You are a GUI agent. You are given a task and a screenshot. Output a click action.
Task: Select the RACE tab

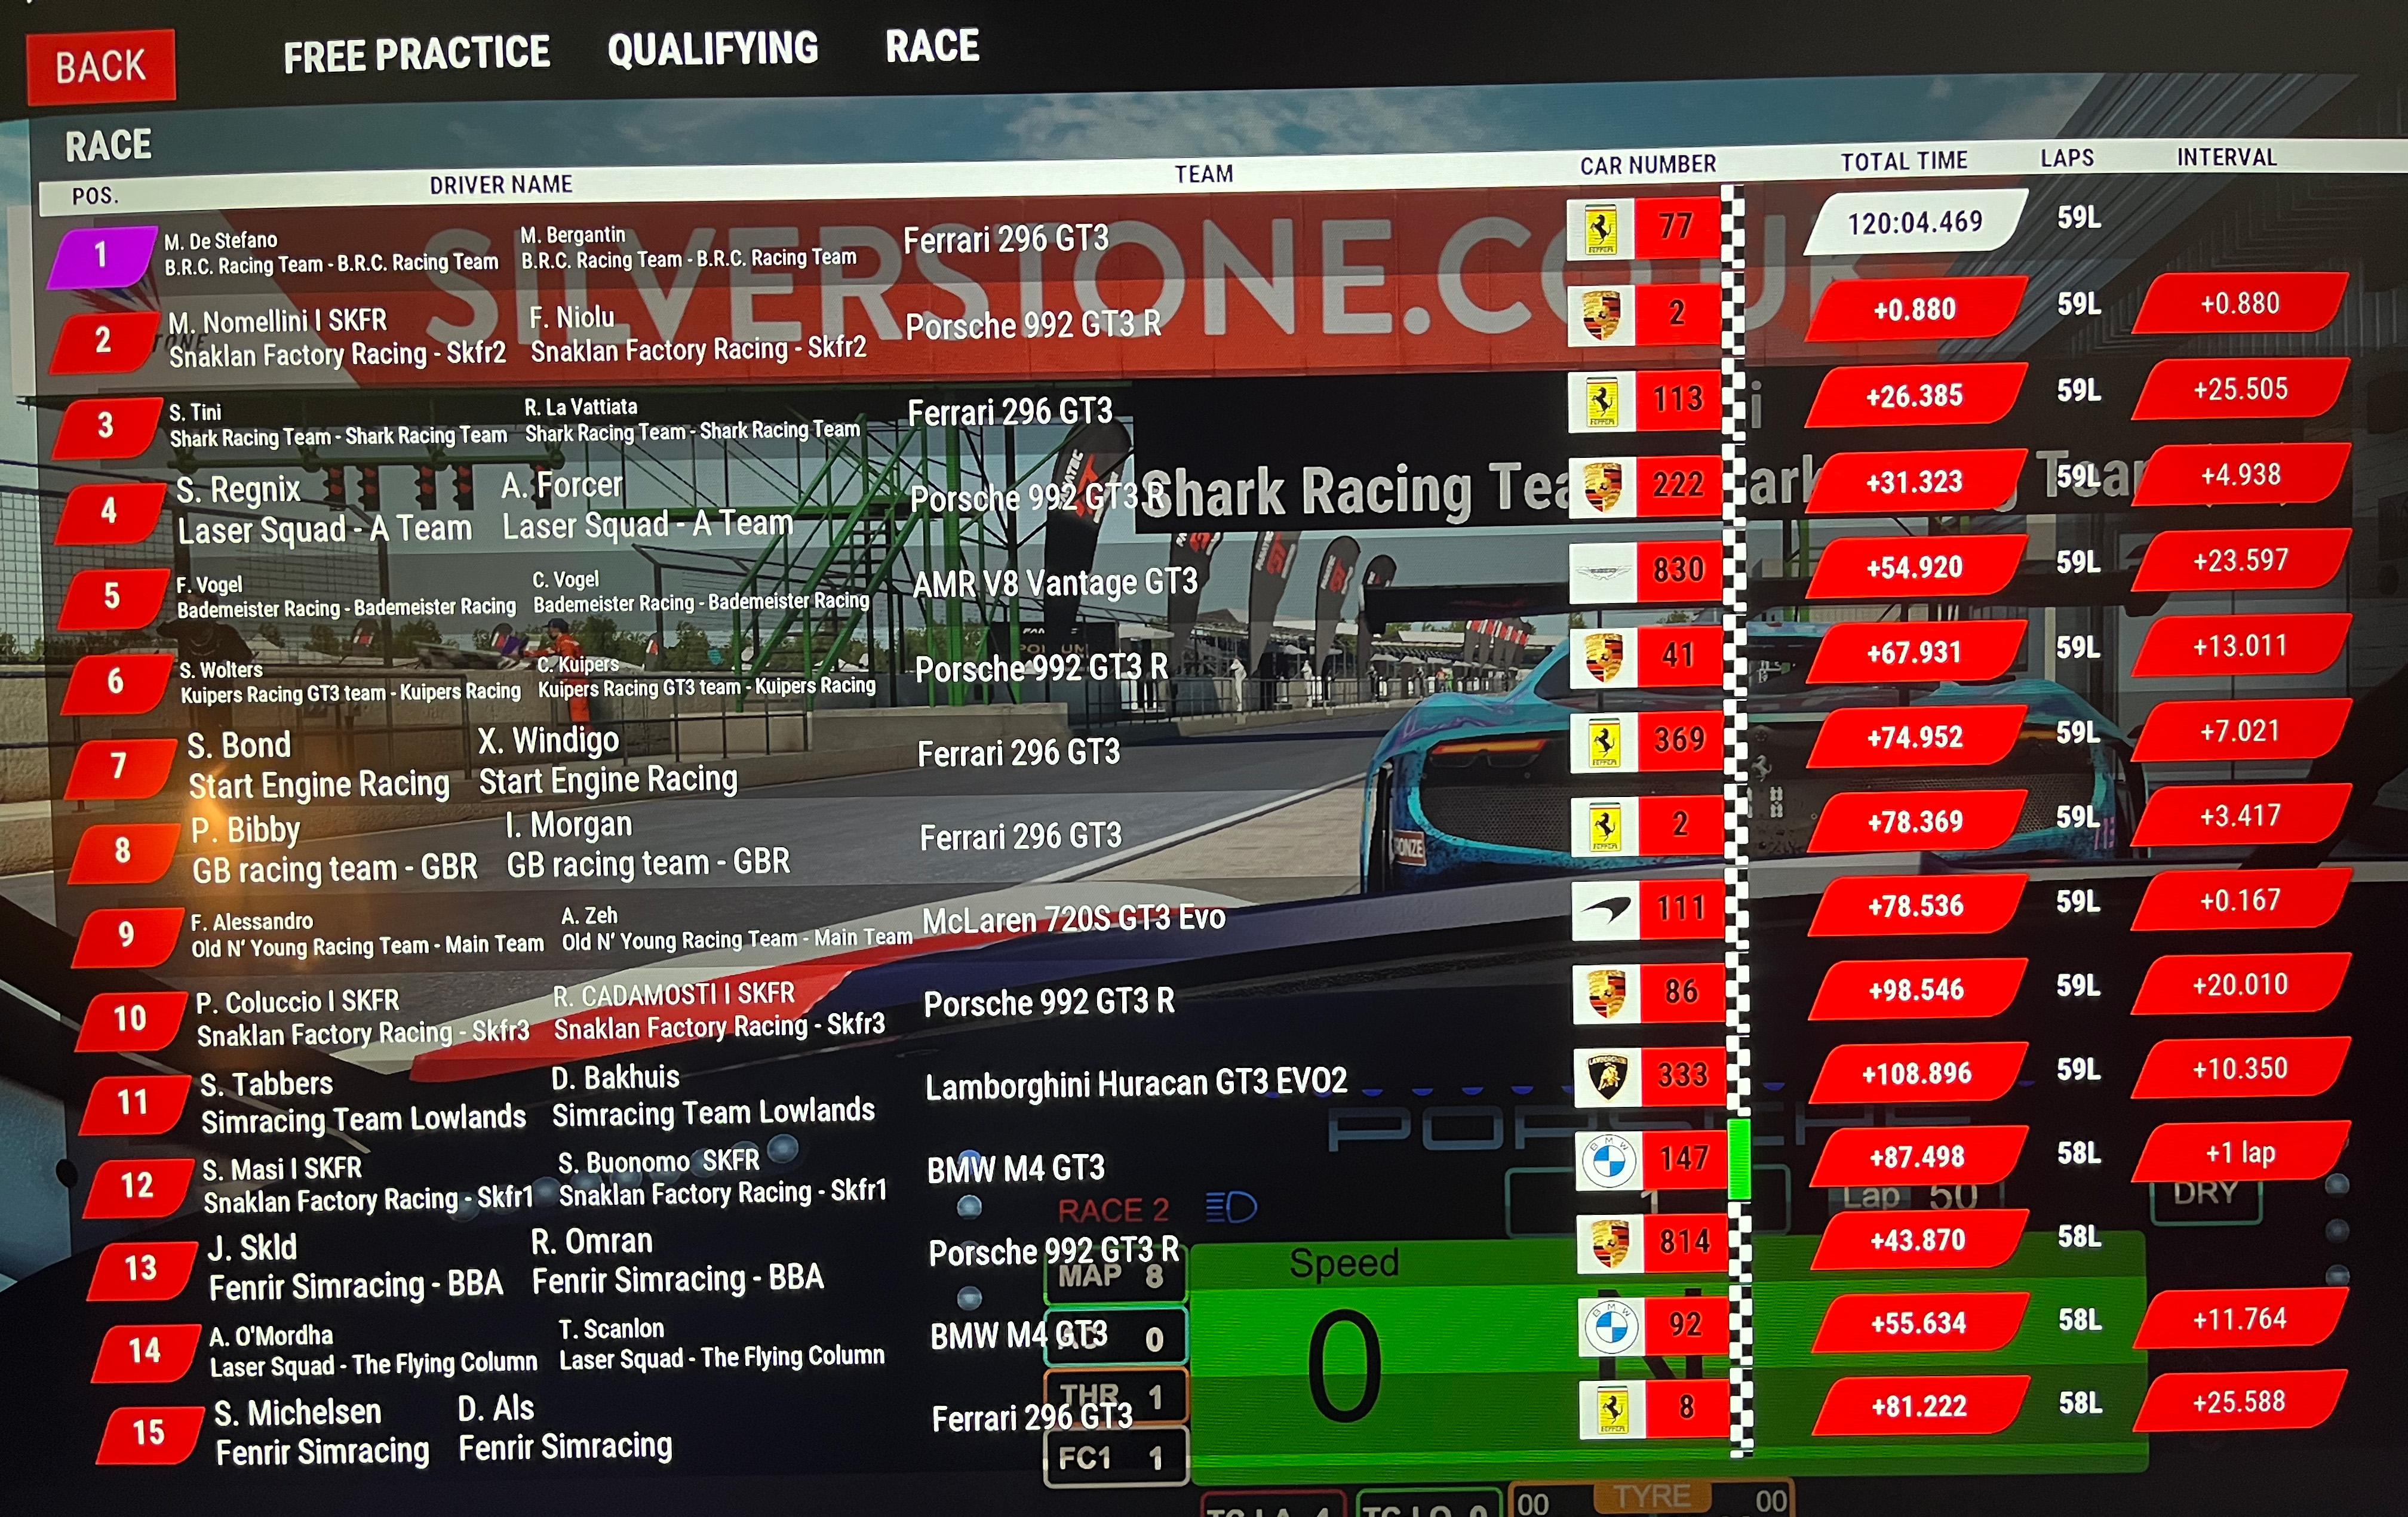pos(932,46)
